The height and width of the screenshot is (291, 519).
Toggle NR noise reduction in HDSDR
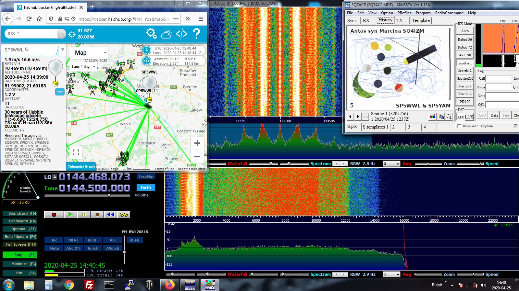[x=54, y=240]
